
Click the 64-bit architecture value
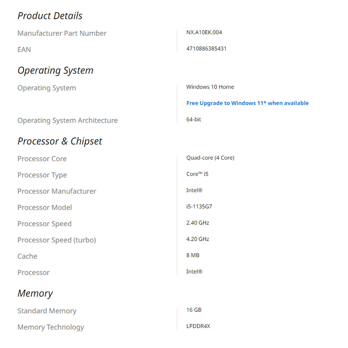[x=194, y=120]
